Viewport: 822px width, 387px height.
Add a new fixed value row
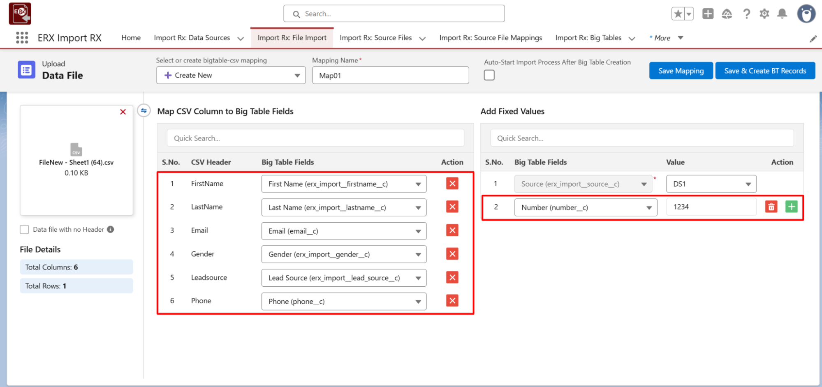coord(791,207)
